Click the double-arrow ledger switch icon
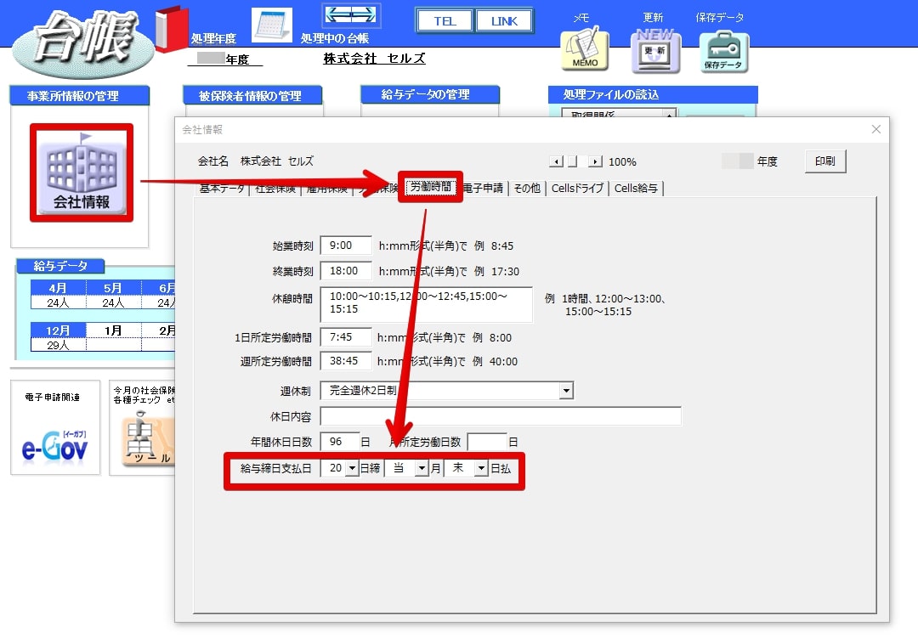The width and height of the screenshot is (918, 638). [x=351, y=14]
